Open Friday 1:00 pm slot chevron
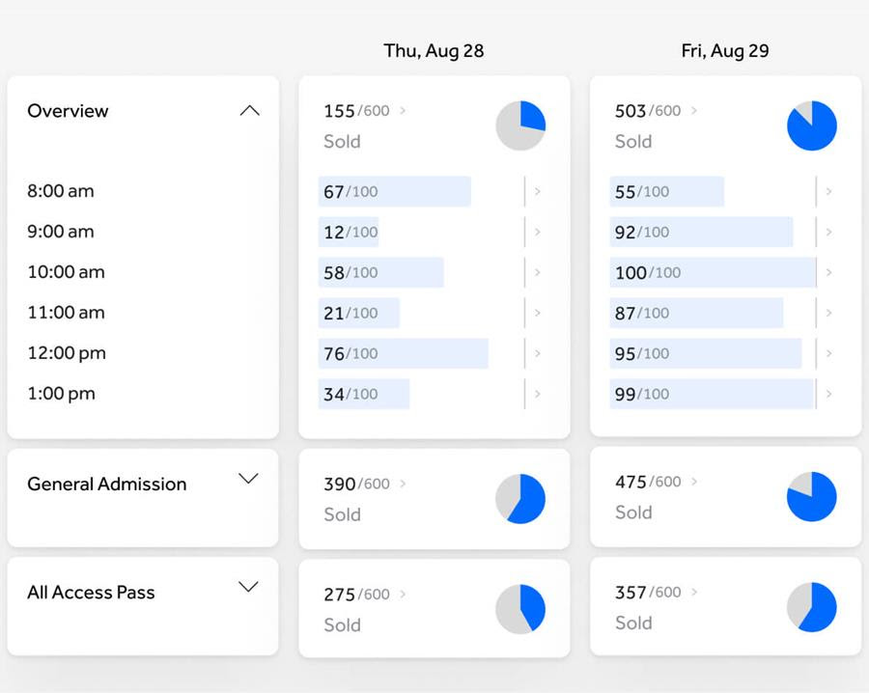The image size is (869, 693). coord(829,394)
